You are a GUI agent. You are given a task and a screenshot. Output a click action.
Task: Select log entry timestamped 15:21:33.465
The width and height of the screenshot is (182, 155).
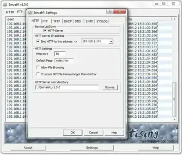[x=143, y=24]
